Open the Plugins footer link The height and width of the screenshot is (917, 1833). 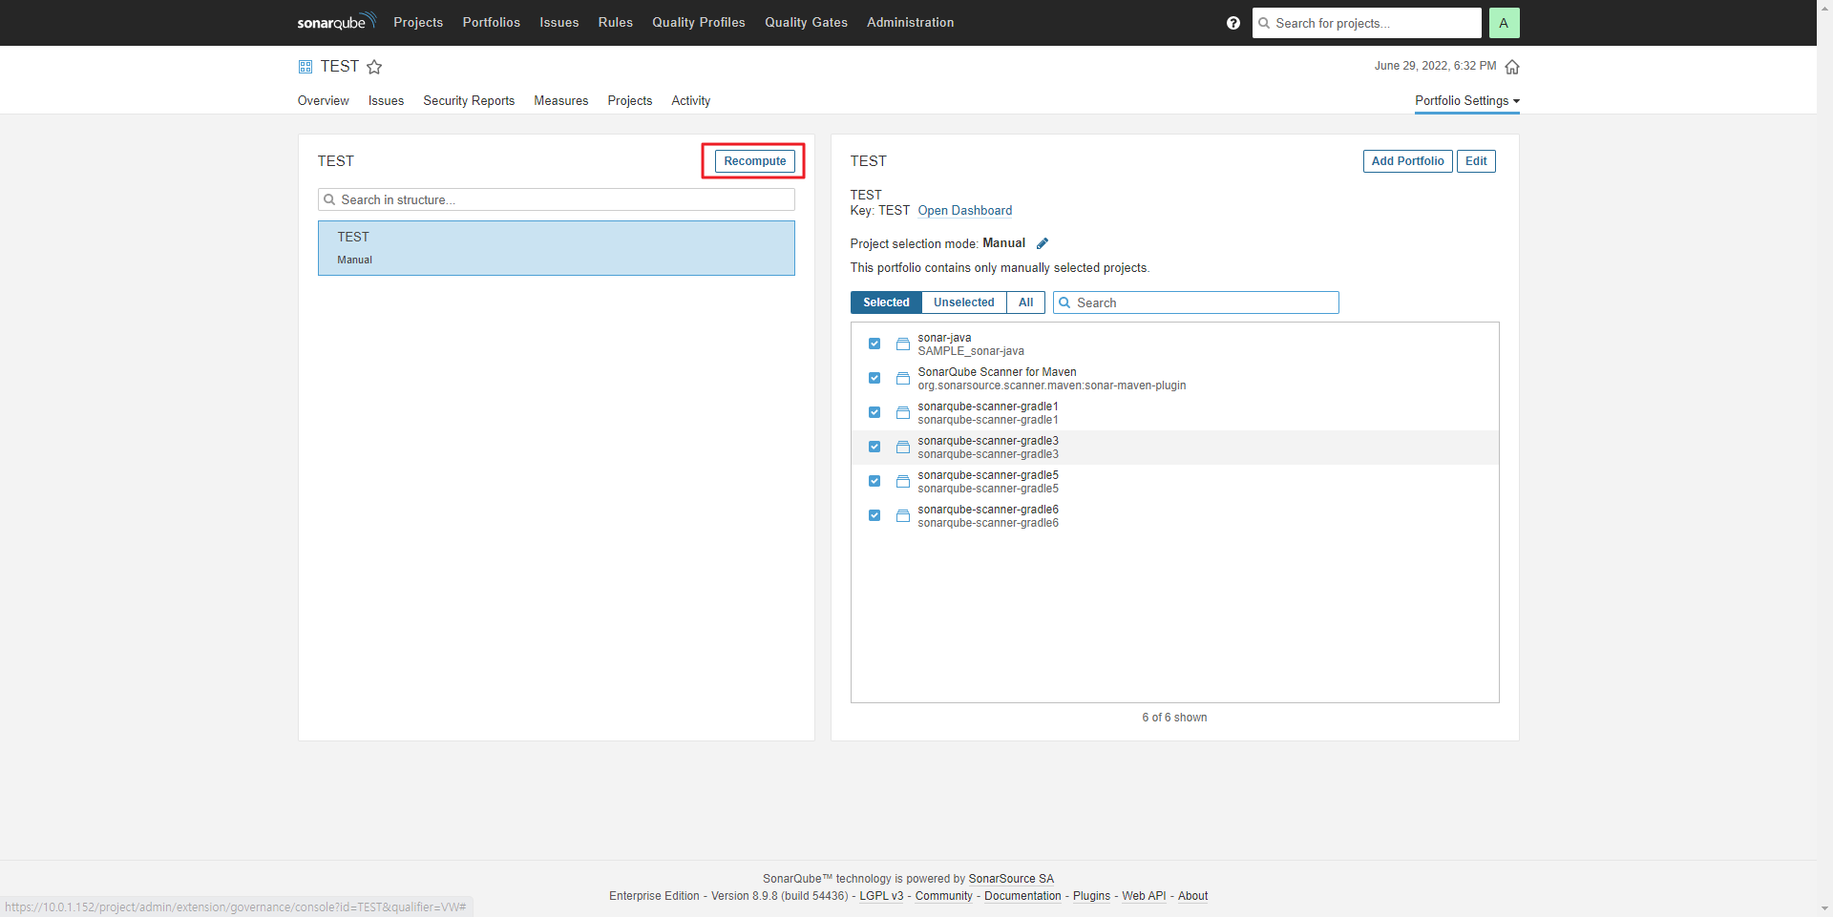(1091, 896)
